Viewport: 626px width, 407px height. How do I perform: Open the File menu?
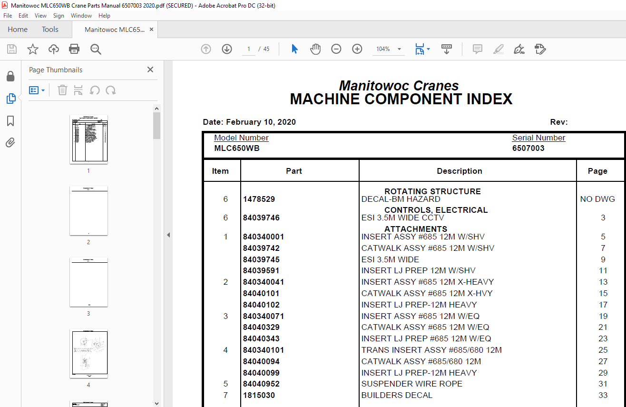(8, 16)
